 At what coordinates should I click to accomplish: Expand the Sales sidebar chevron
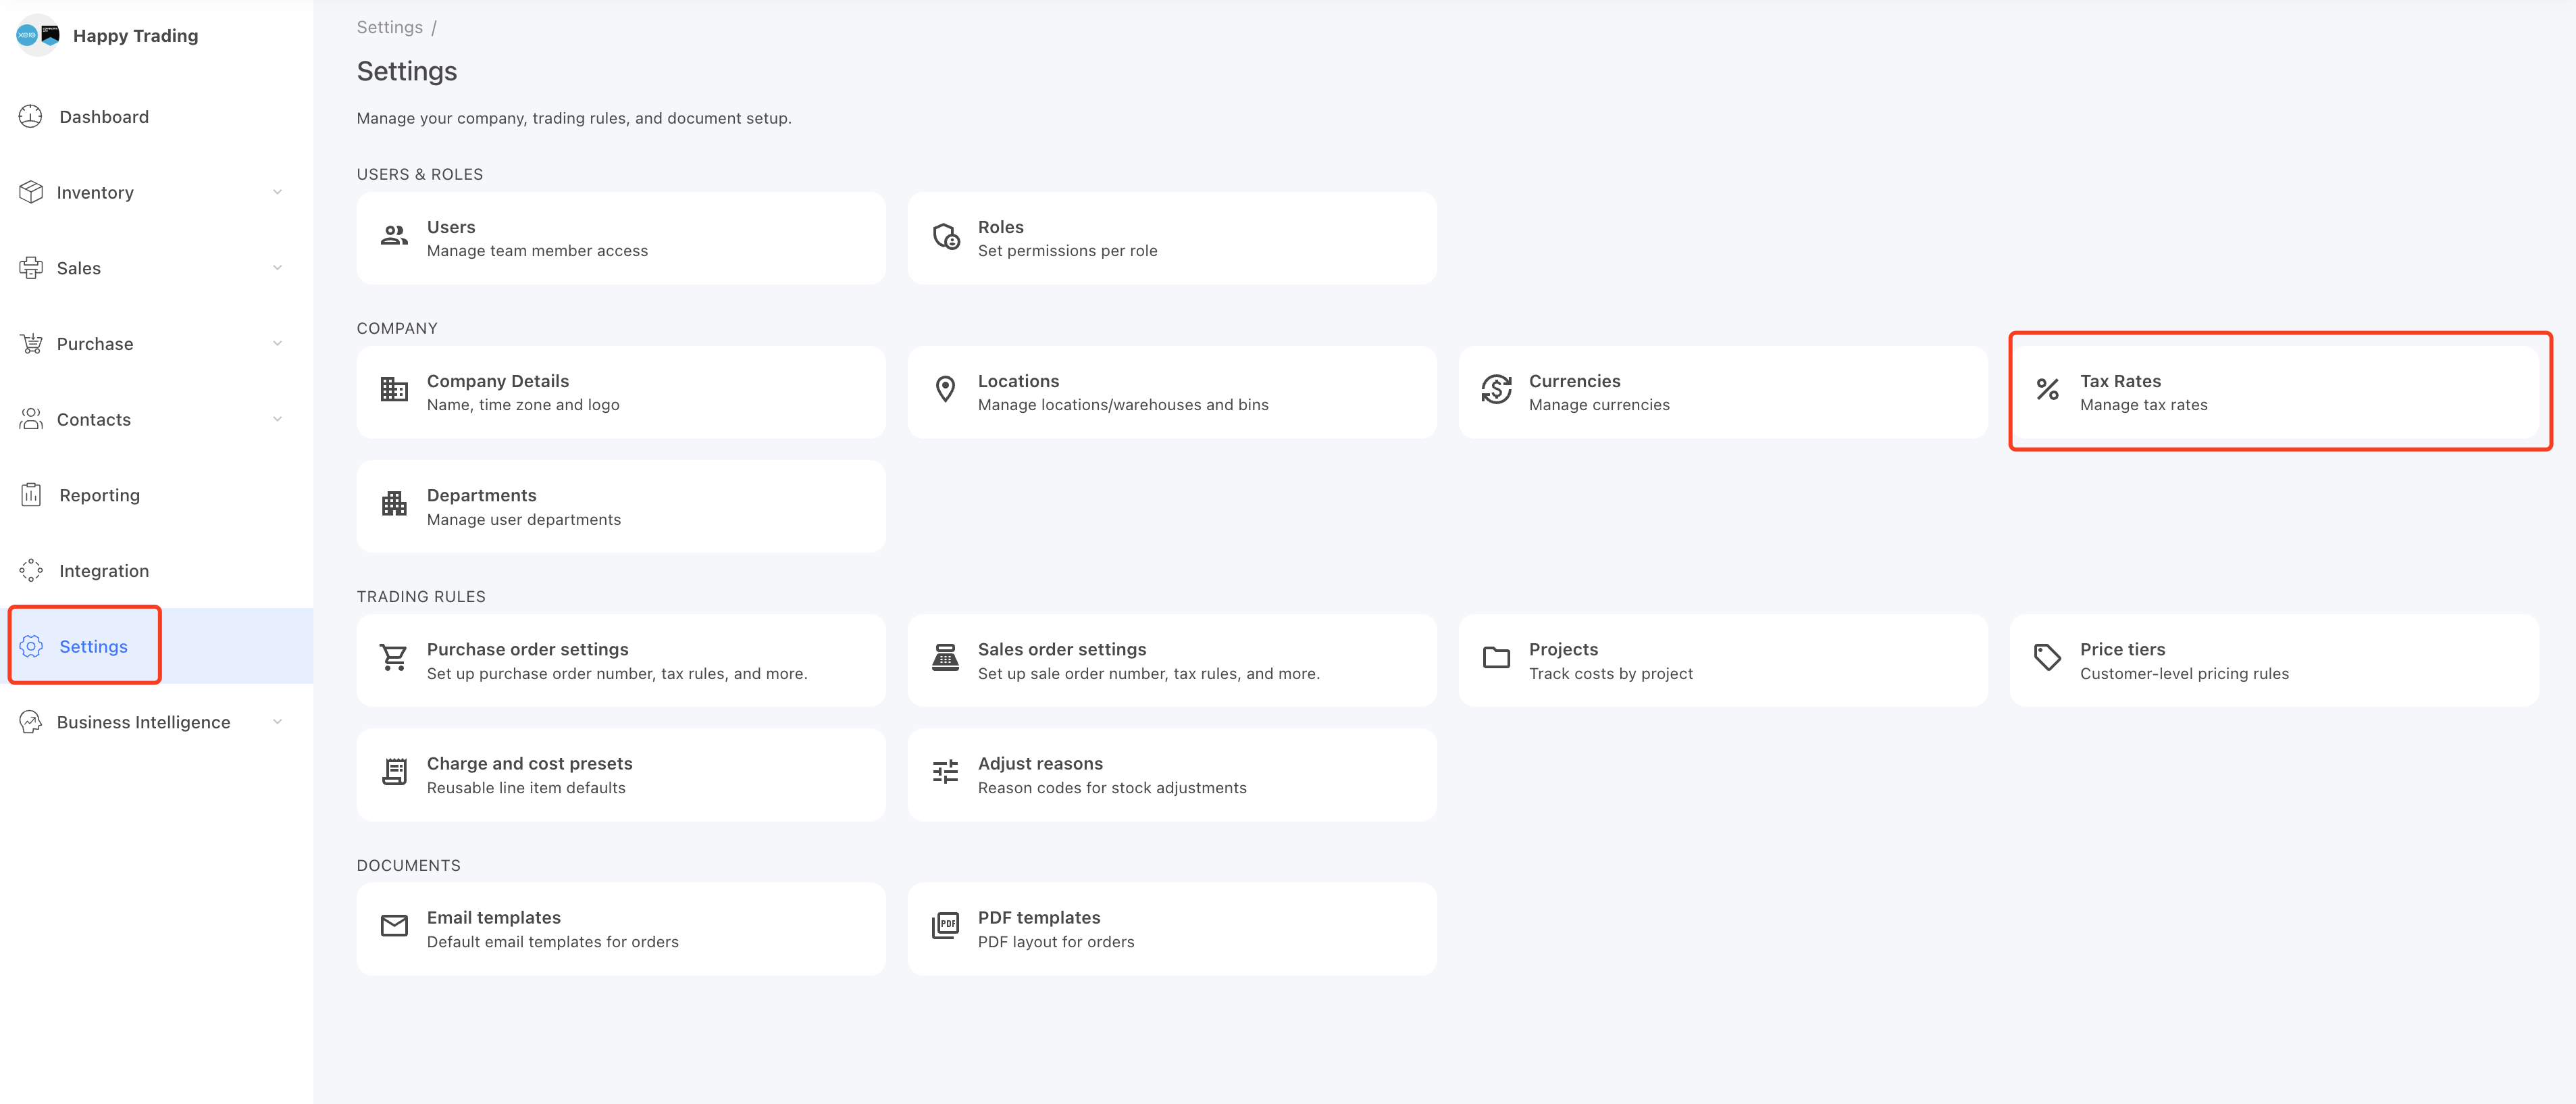277,268
